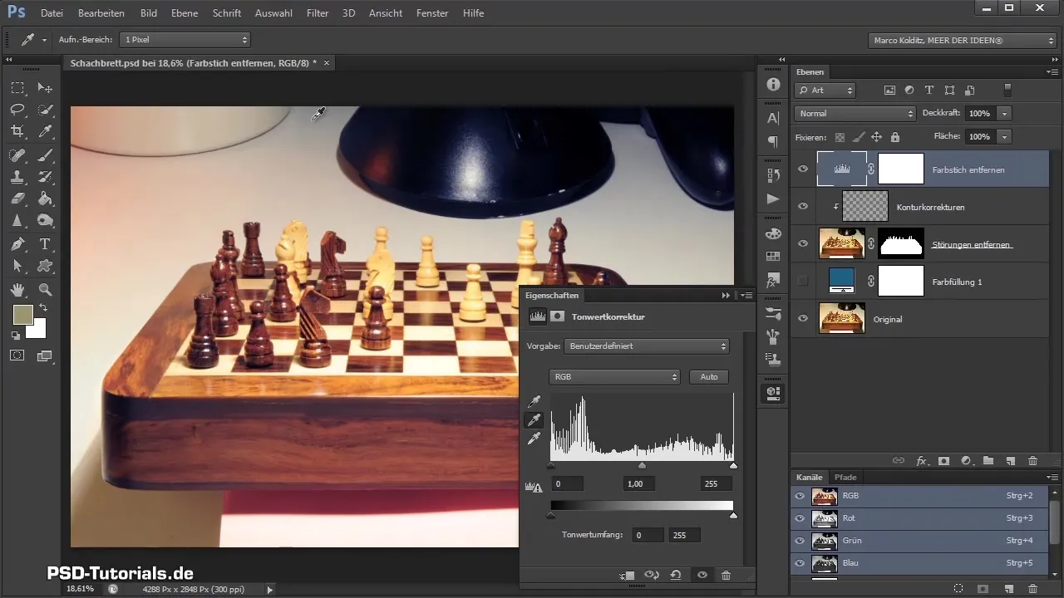
Task: Toggle visibility of the Grün channel
Action: (x=800, y=541)
